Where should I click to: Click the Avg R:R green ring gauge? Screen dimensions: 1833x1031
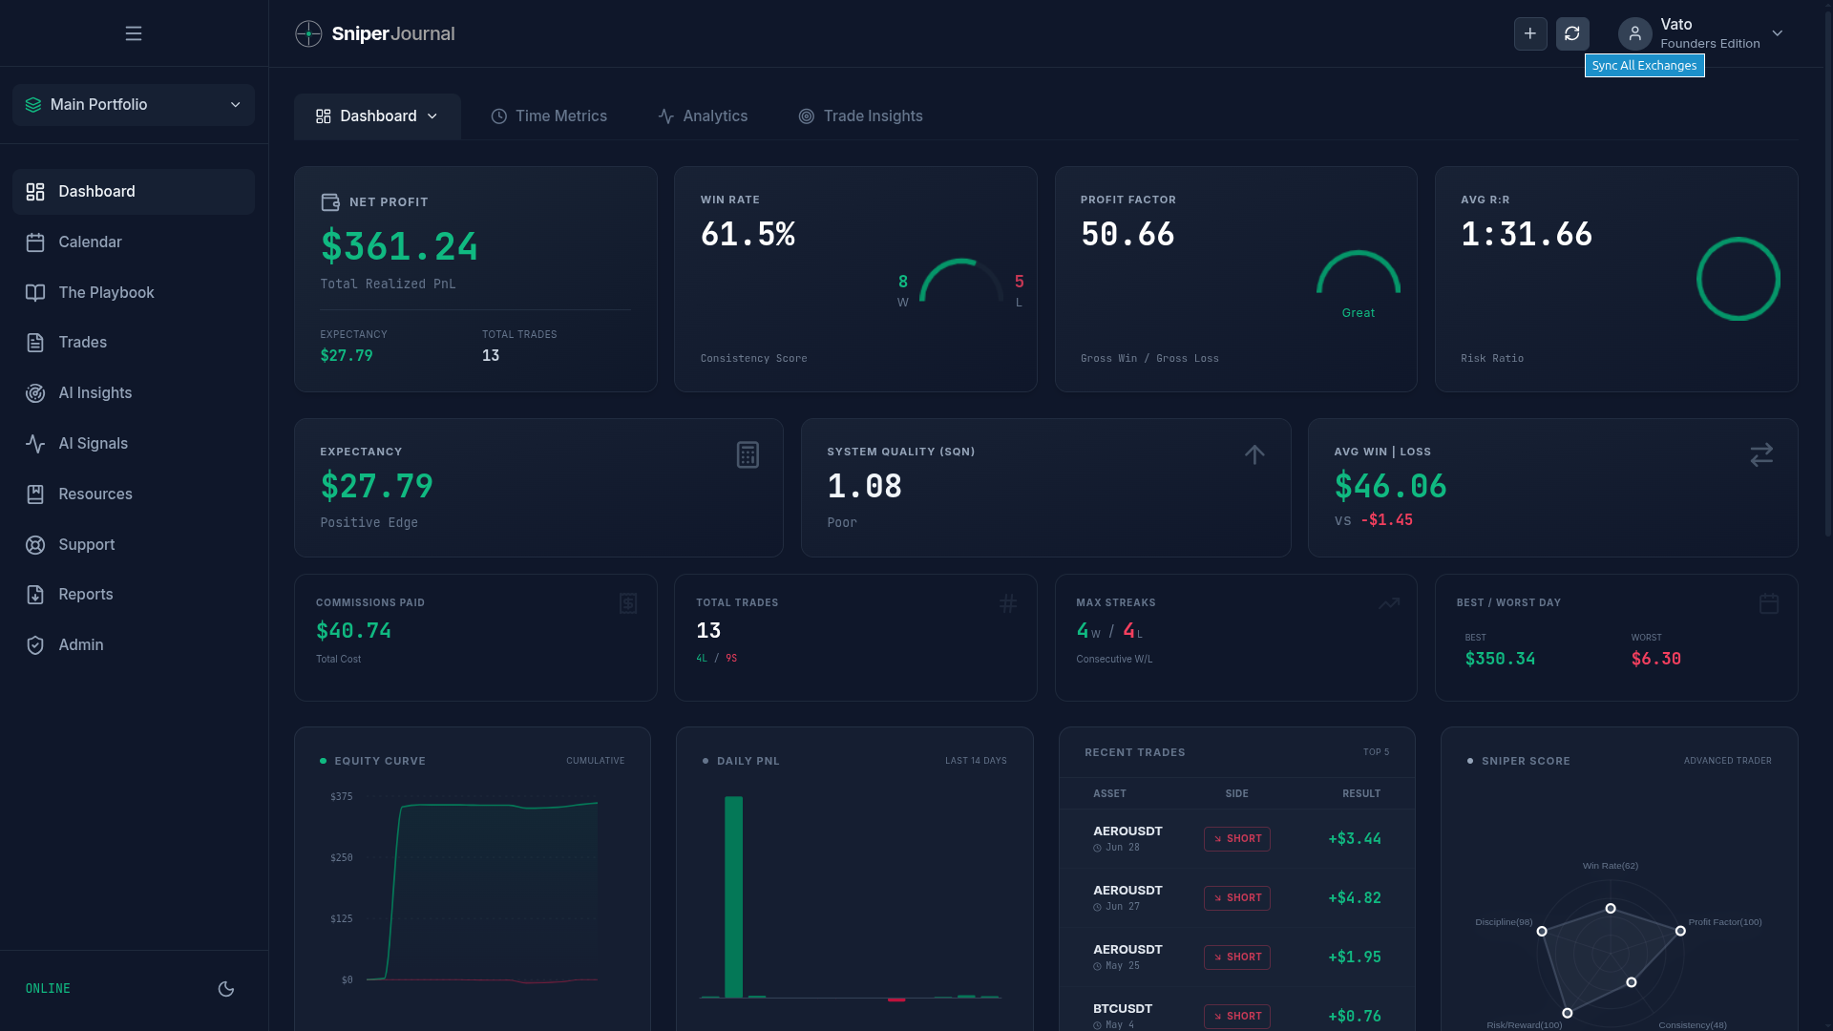tap(1738, 279)
